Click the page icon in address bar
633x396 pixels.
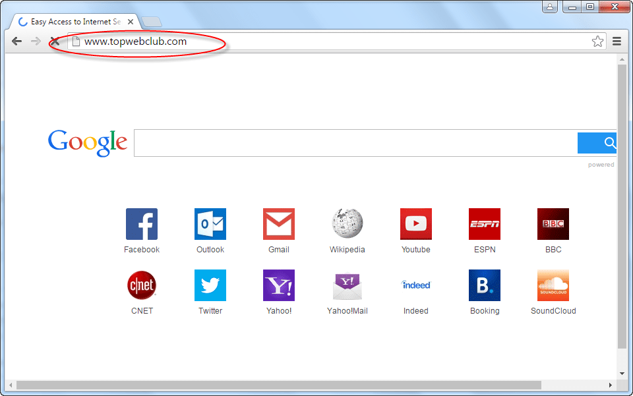pyautogui.click(x=76, y=41)
